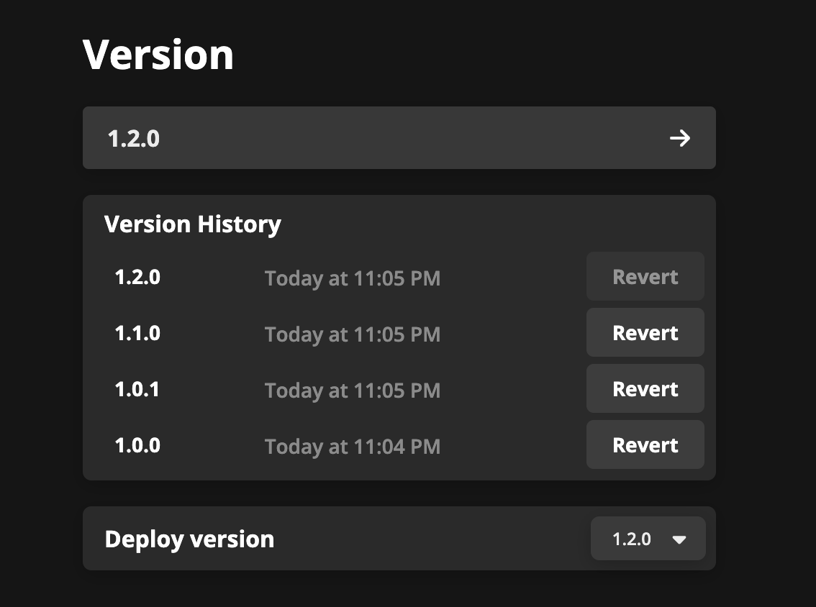Open the current version details via the arrow
Image resolution: width=816 pixels, height=607 pixels.
[x=680, y=138]
